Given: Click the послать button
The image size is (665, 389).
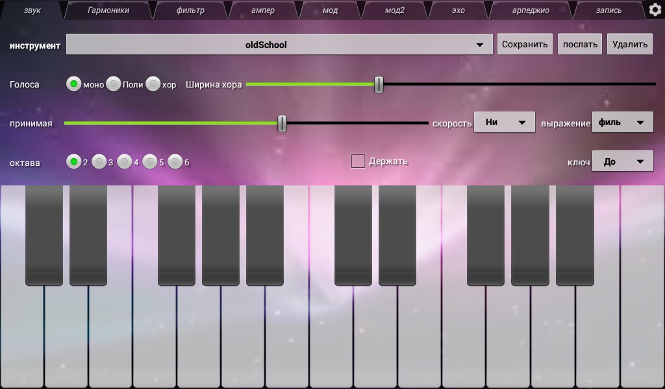Looking at the screenshot, I should [580, 45].
